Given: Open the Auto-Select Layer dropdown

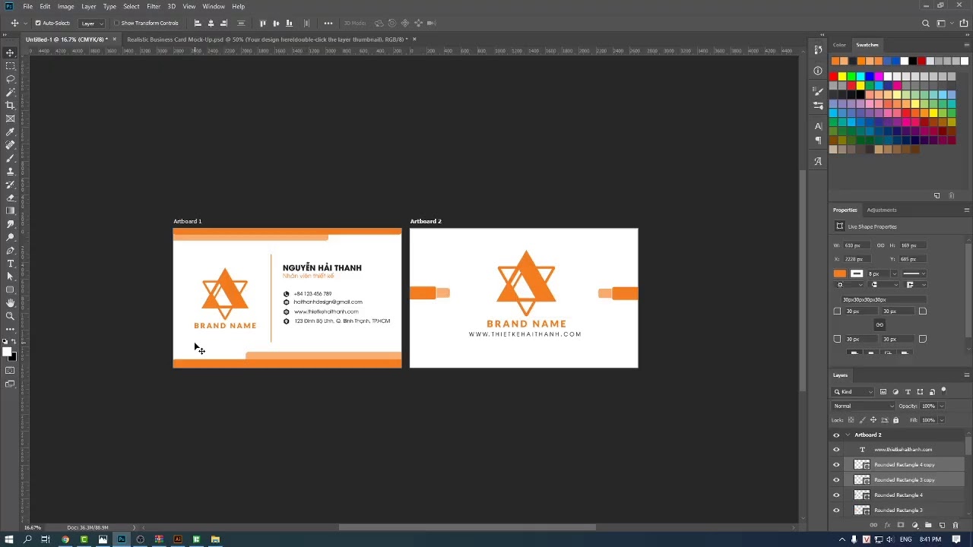Looking at the screenshot, I should click(92, 24).
